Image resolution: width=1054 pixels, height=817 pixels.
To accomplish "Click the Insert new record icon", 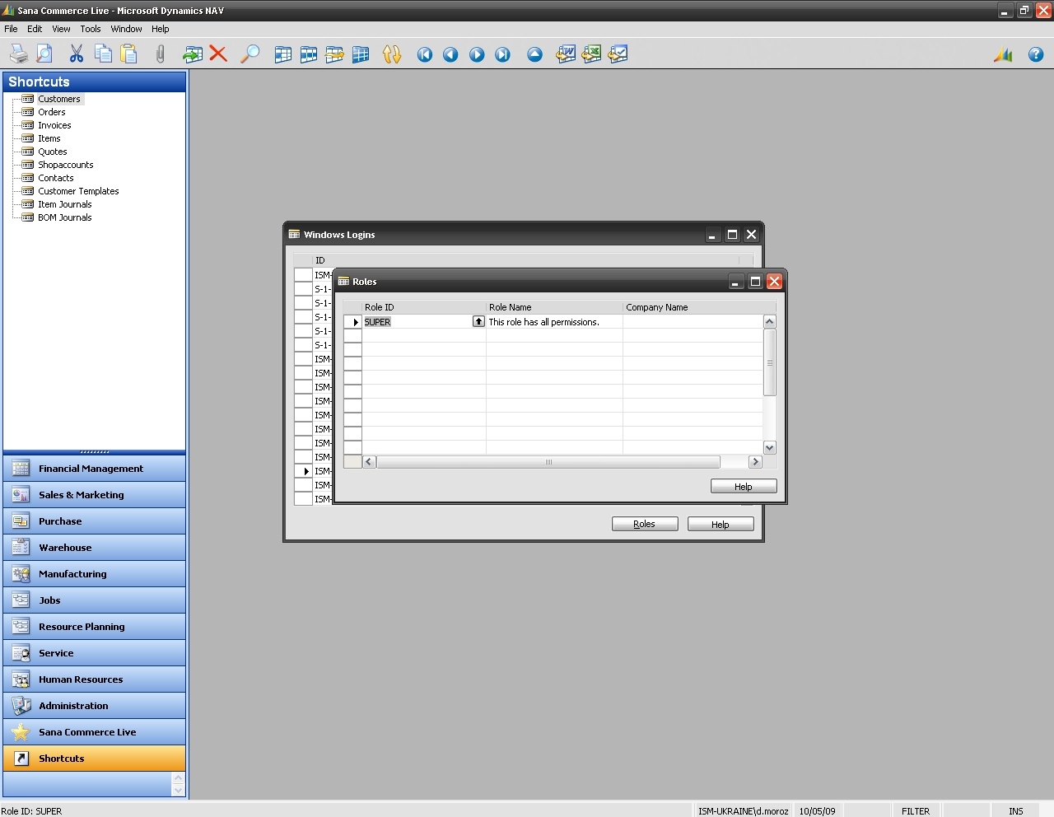I will click(193, 54).
